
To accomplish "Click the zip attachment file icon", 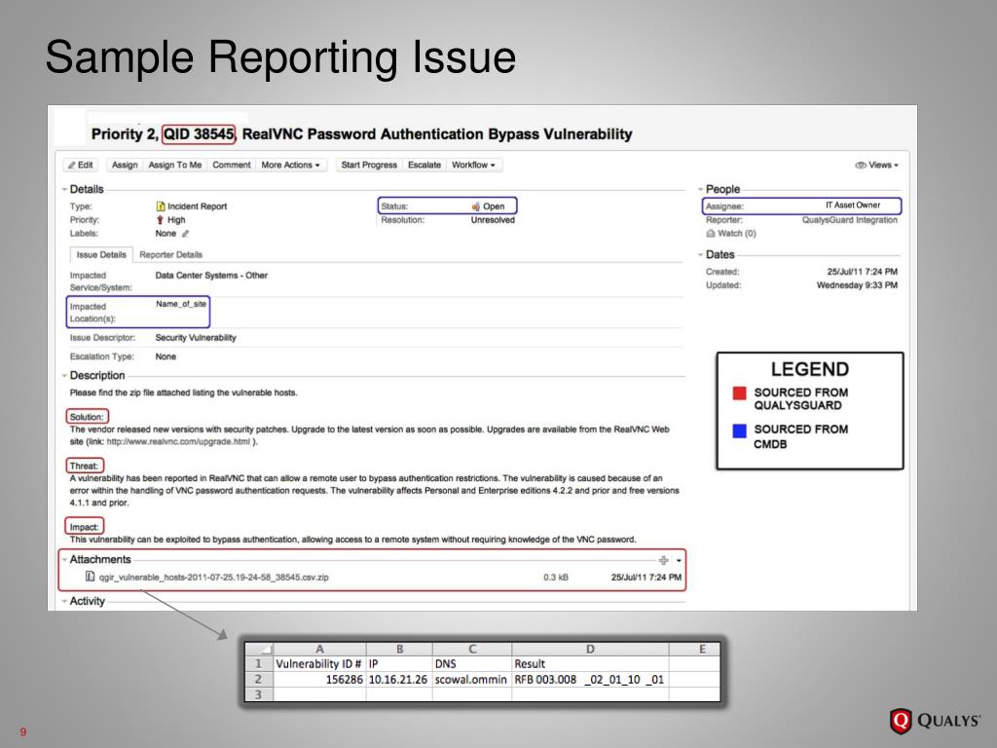I will 90,577.
